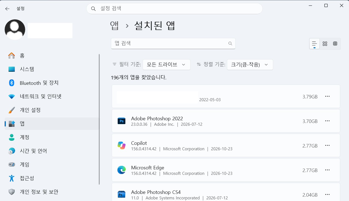Open more options for Copilot
The height and width of the screenshot is (201, 349).
tap(327, 146)
